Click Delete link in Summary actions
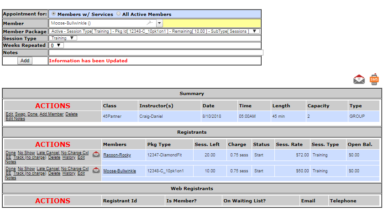This screenshot has height=211, width=389. coord(72,114)
